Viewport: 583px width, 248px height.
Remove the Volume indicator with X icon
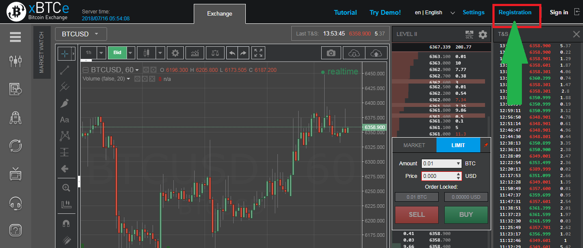coord(152,79)
